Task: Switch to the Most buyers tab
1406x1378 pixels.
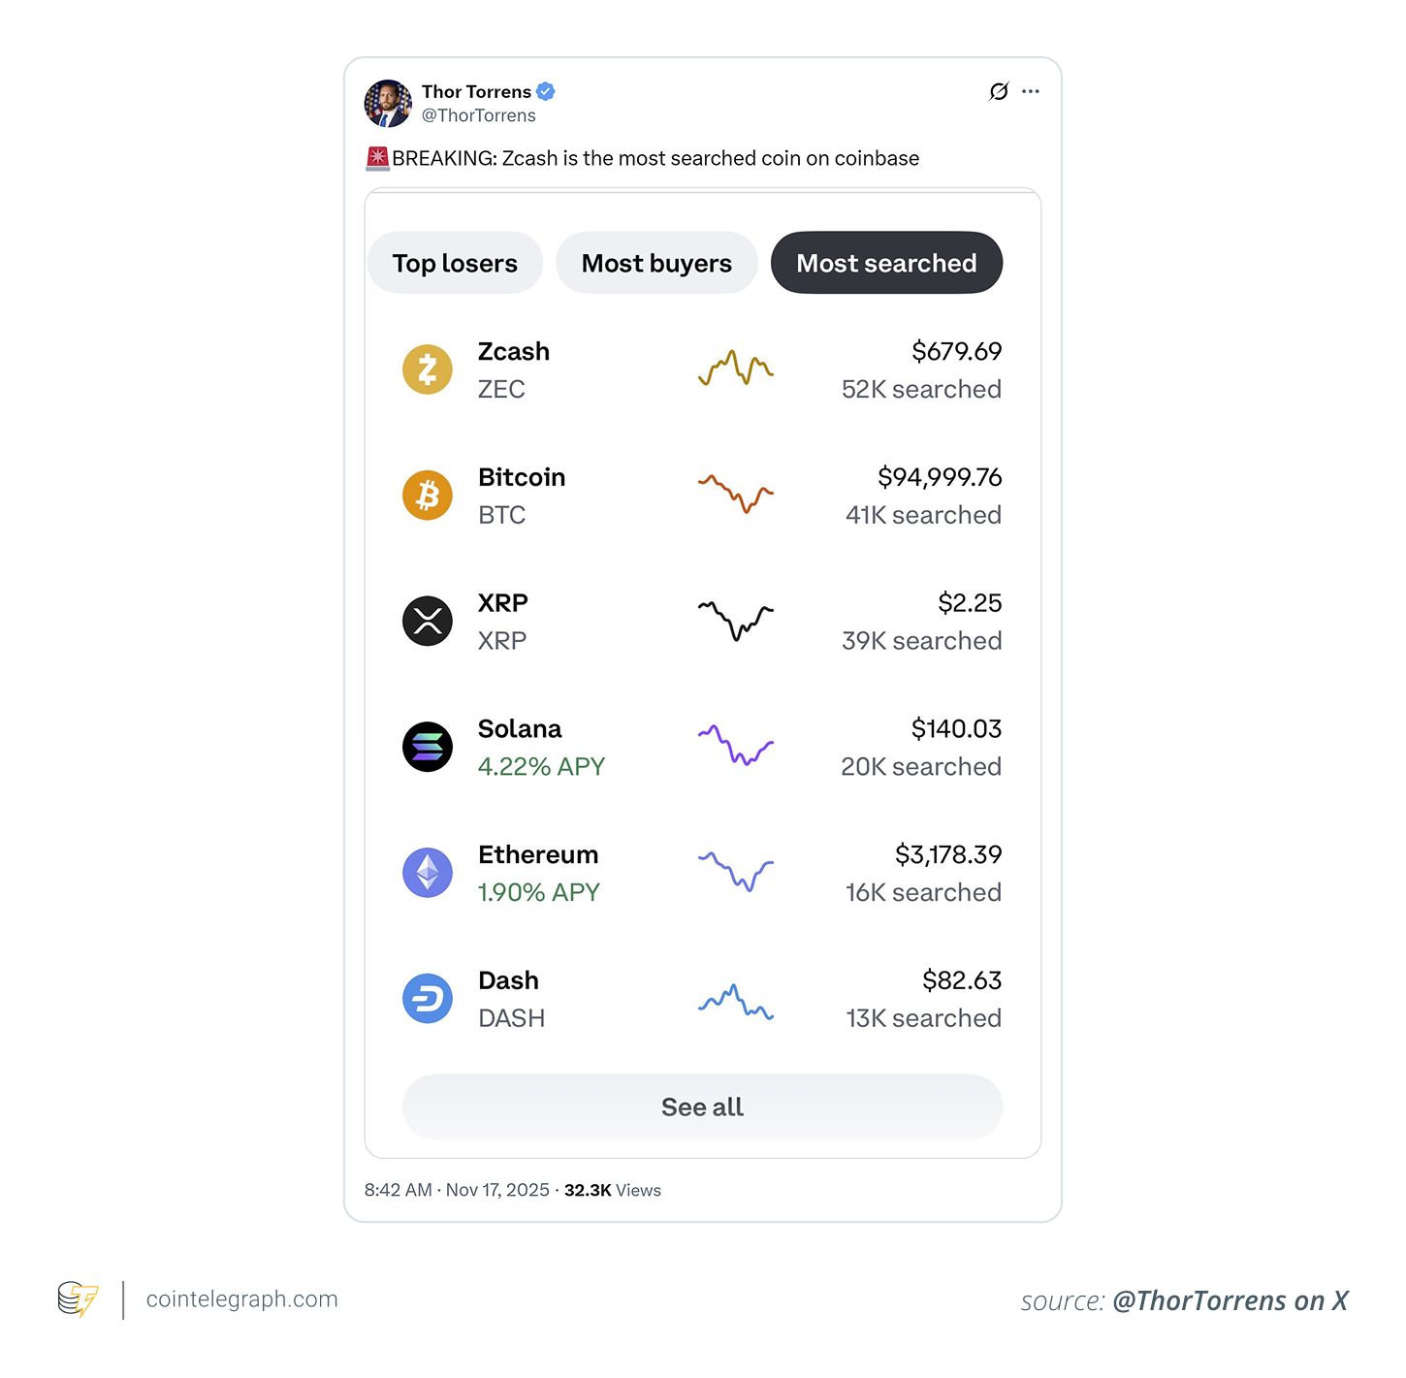Action: (x=656, y=262)
